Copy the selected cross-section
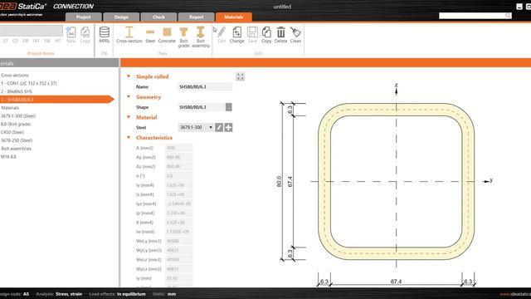Screen dimensions: 531x299 [266, 35]
